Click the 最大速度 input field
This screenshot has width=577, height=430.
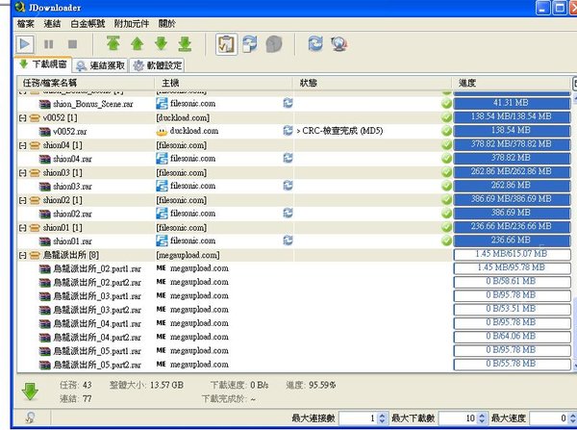548,418
